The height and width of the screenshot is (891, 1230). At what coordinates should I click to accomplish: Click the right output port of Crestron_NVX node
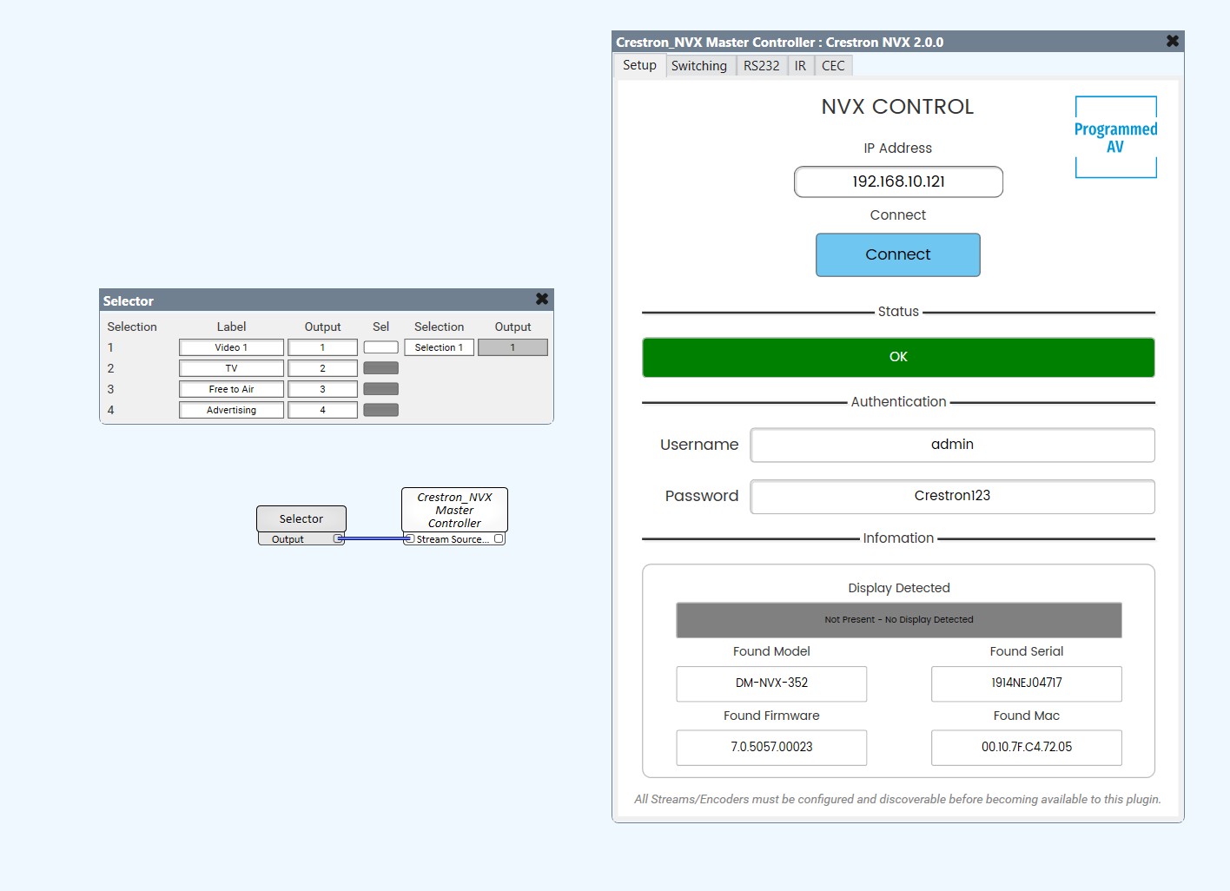(499, 538)
